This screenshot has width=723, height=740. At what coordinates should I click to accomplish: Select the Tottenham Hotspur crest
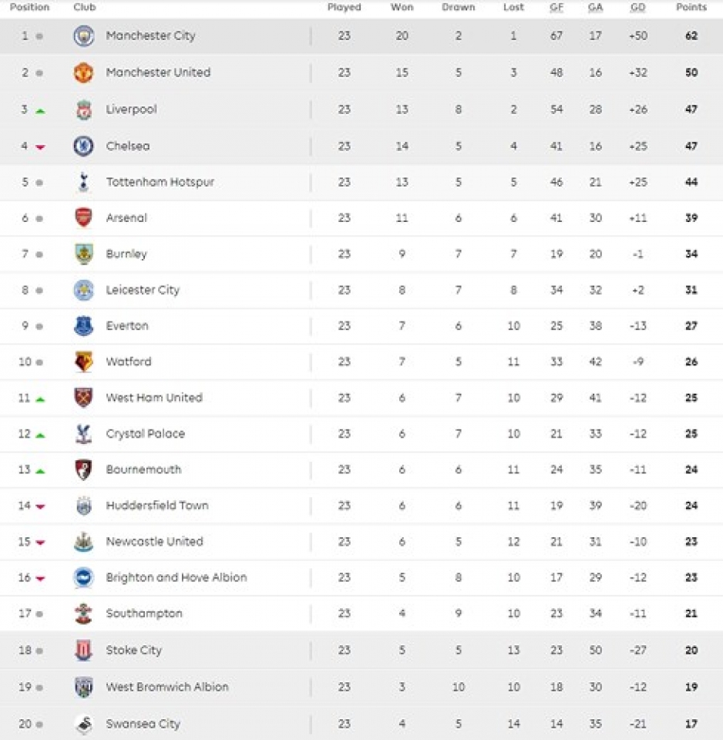(83, 182)
